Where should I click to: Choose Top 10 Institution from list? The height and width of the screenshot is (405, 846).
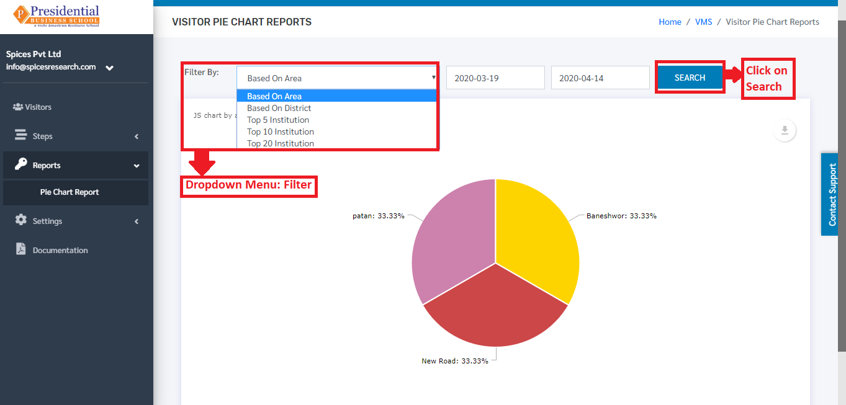[x=337, y=131]
